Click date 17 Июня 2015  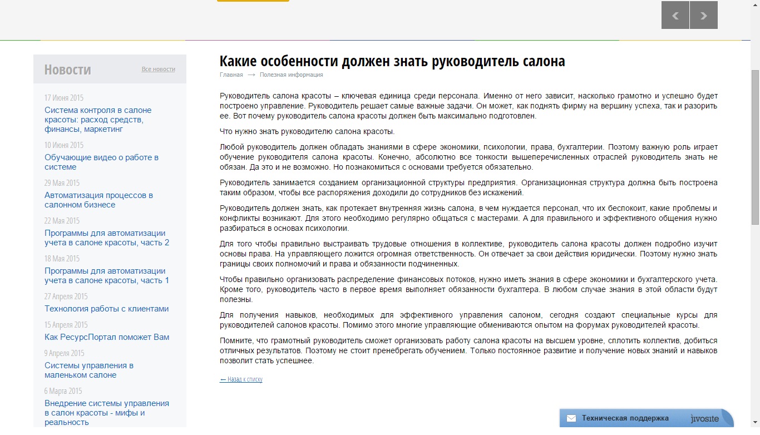[64, 98]
